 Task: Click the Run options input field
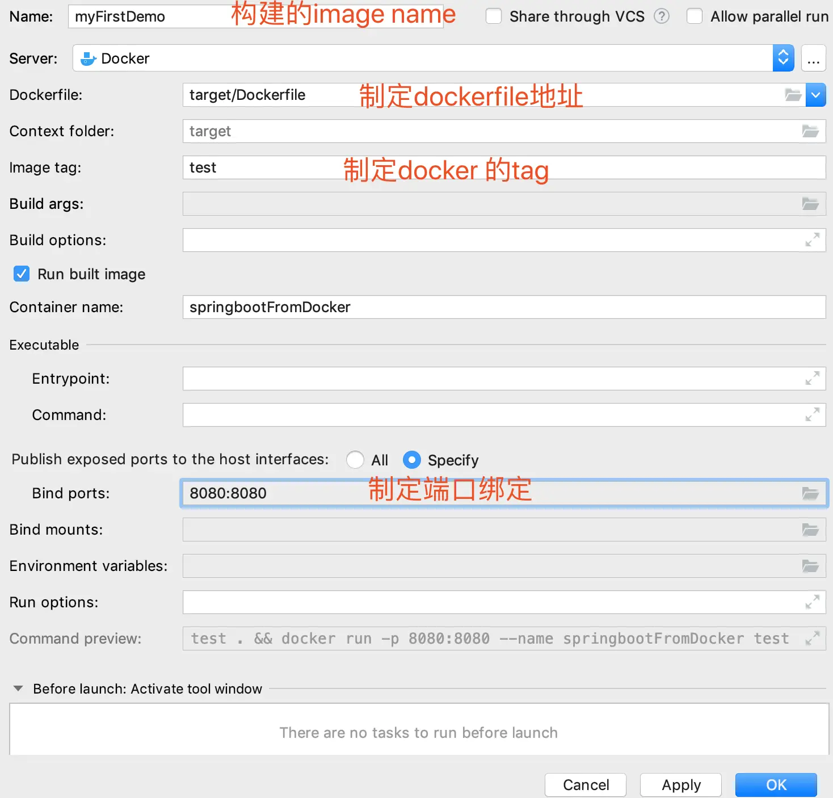click(x=504, y=602)
